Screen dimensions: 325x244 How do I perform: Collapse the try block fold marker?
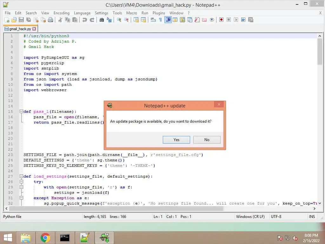[21, 182]
